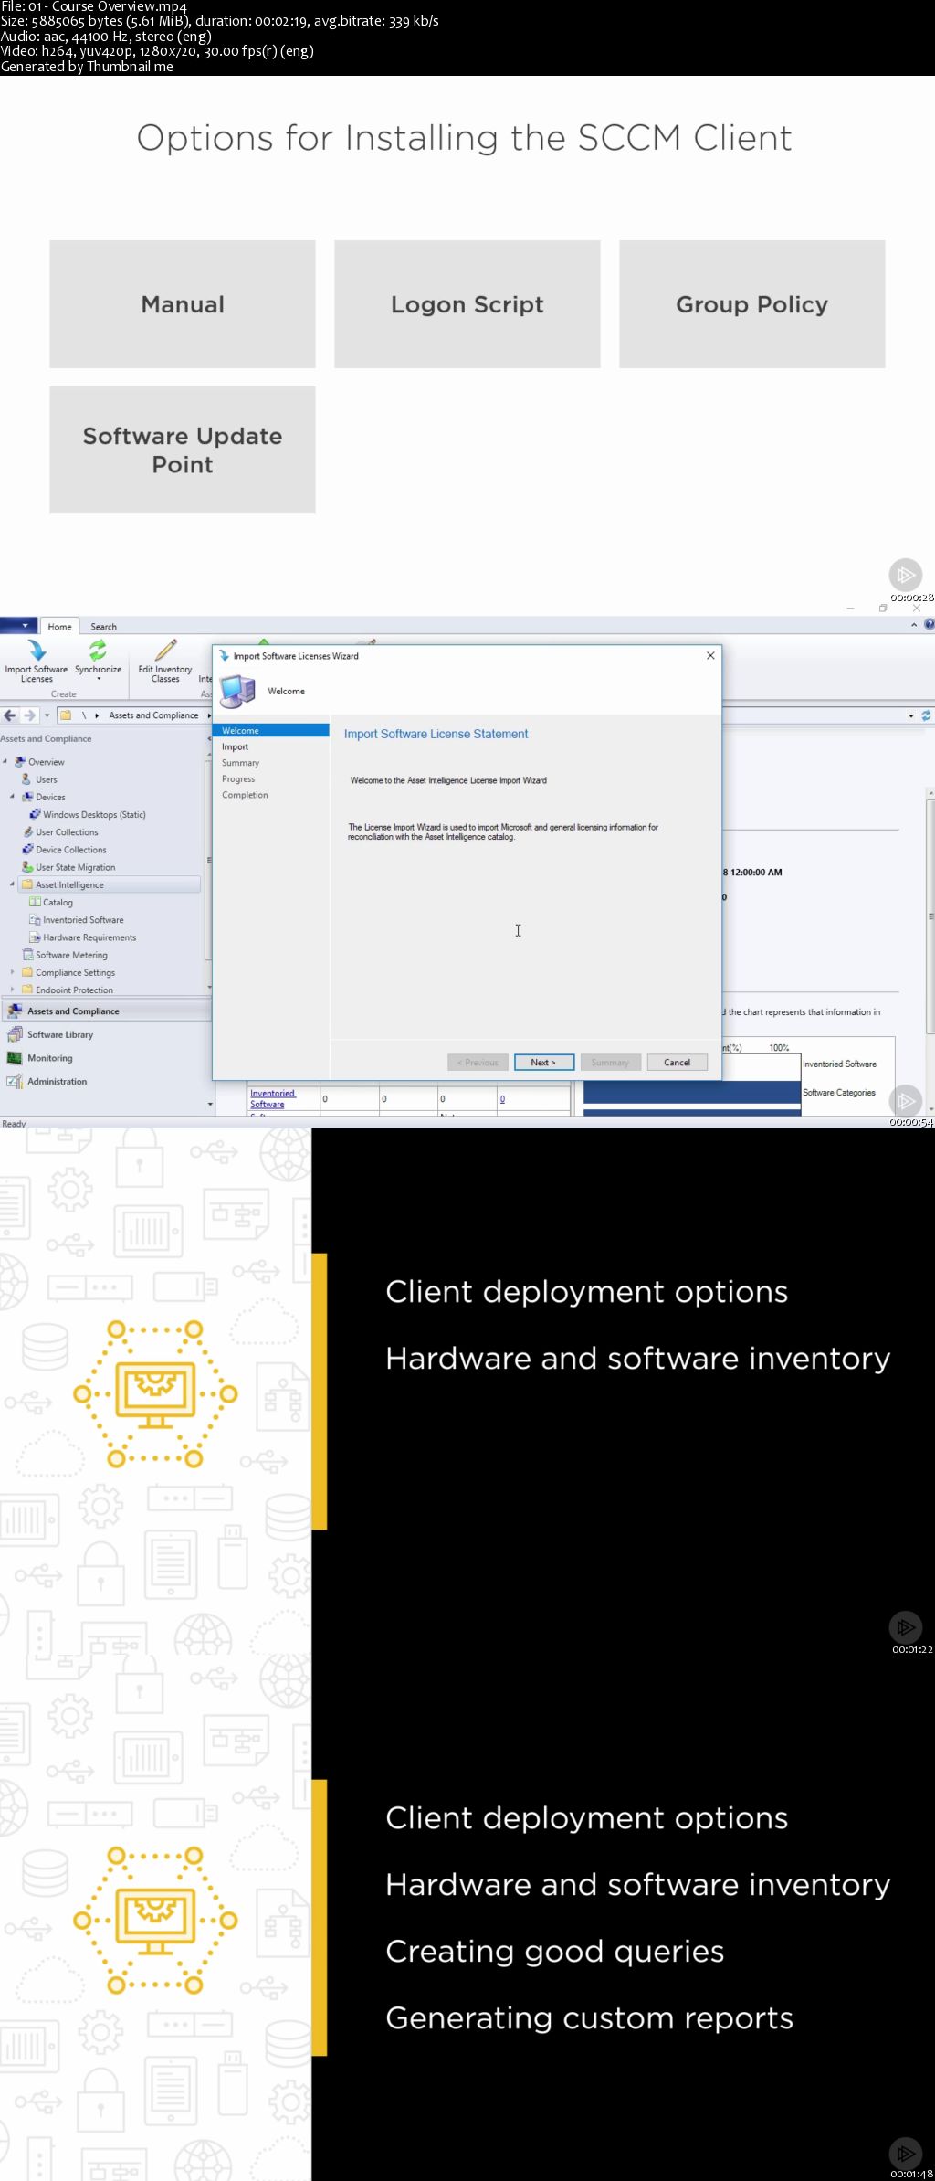The width and height of the screenshot is (935, 2181).
Task: Select the User State Migration tree item
Action: (x=75, y=867)
